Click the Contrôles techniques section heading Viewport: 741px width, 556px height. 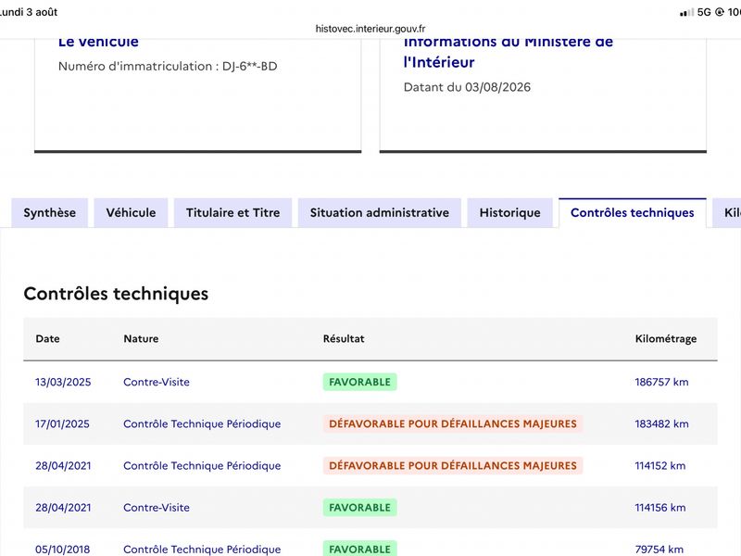click(x=116, y=294)
